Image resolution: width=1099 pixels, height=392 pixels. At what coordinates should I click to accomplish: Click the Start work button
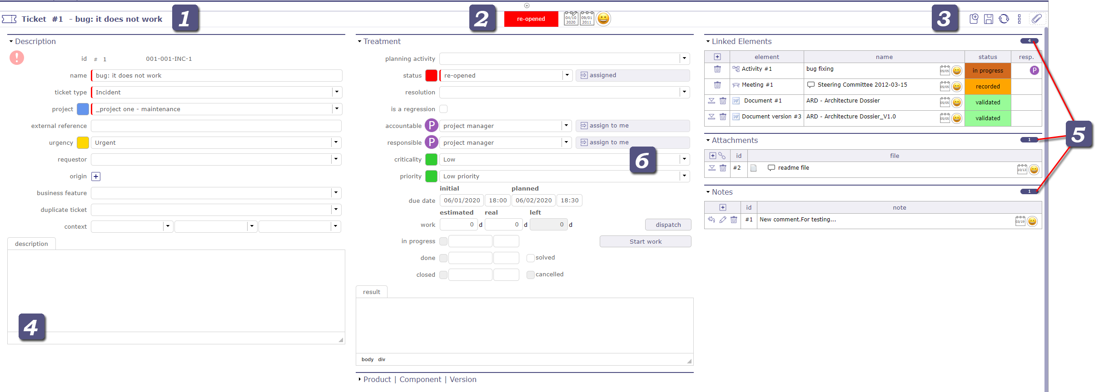tap(645, 241)
